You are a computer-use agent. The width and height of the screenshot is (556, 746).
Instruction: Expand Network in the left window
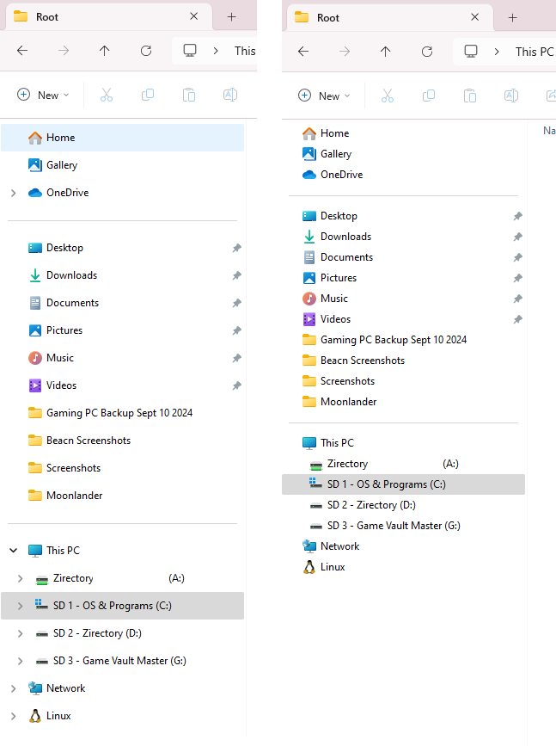(13, 688)
